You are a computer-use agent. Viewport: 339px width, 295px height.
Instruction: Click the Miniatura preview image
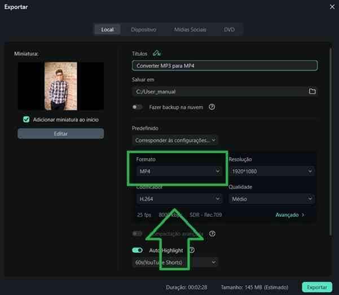coord(61,86)
